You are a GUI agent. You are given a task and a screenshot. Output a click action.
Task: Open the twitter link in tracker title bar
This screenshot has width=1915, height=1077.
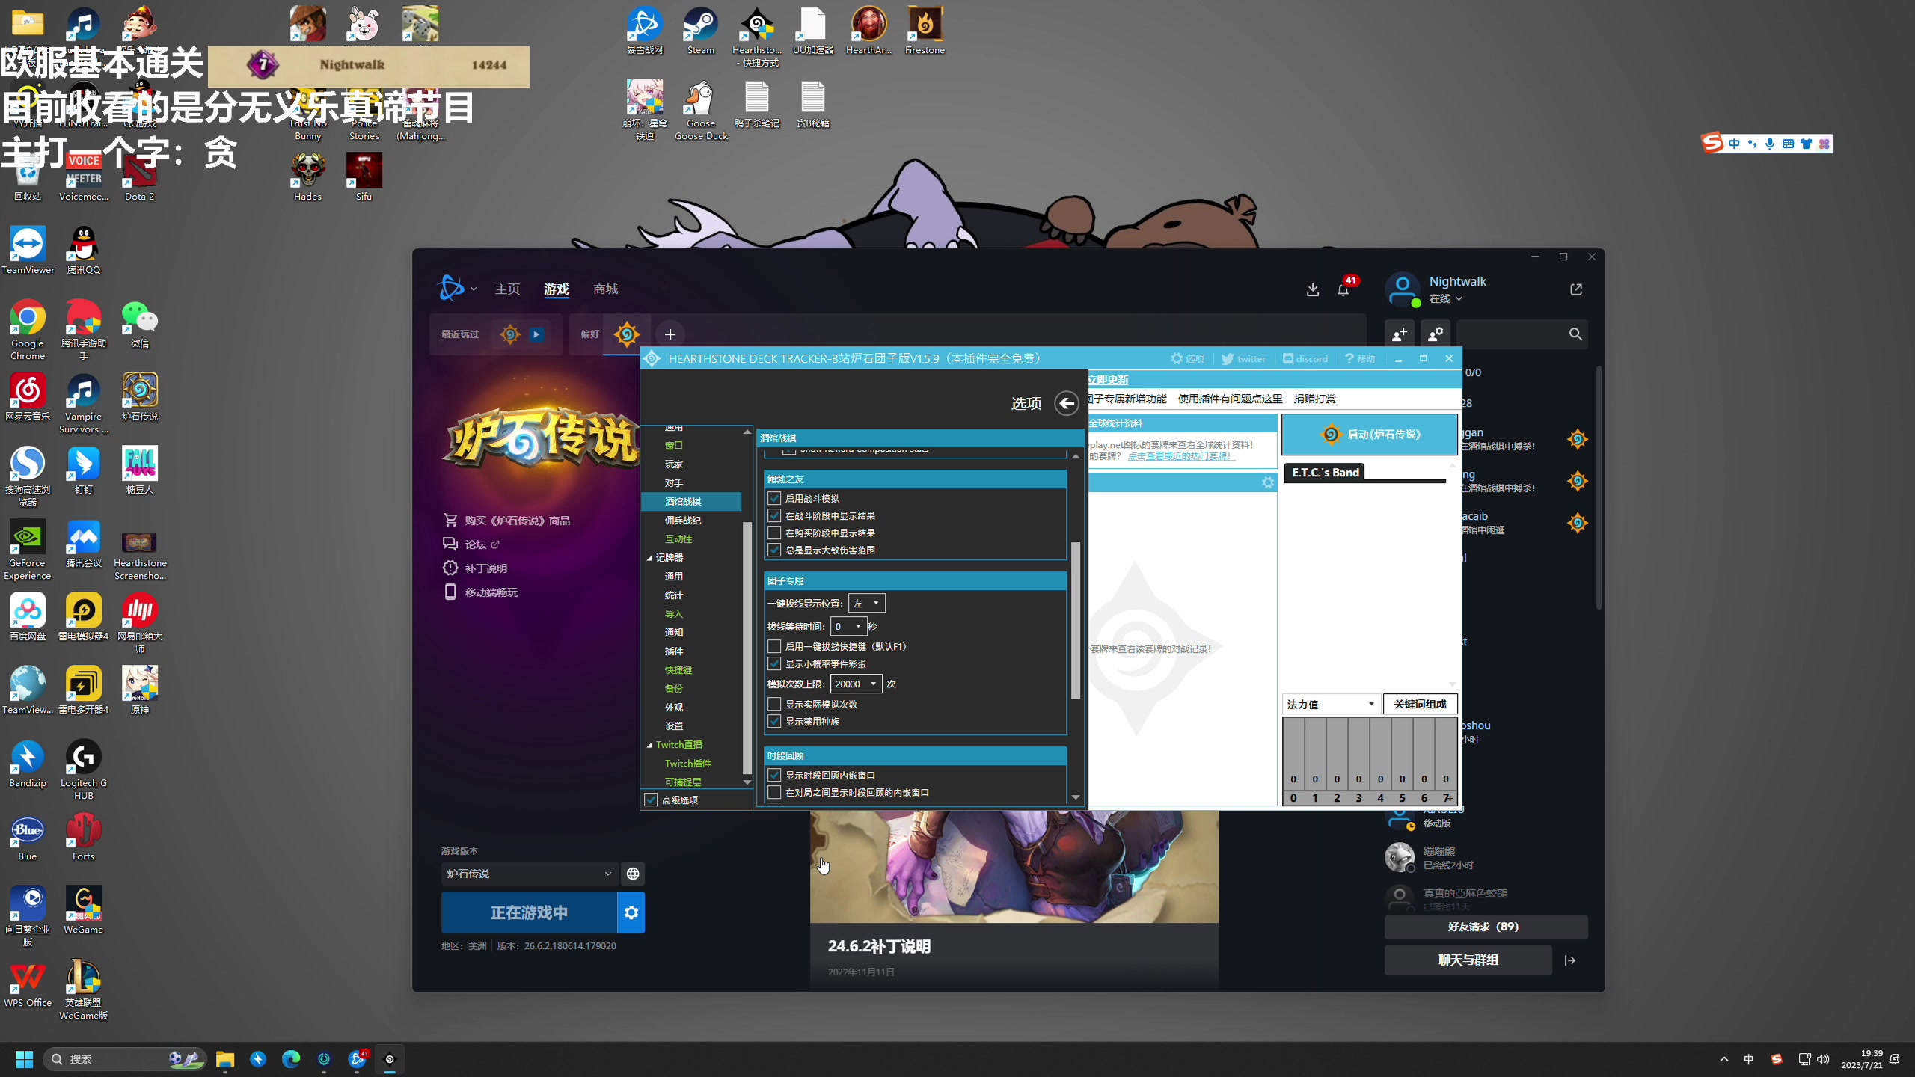point(1243,359)
